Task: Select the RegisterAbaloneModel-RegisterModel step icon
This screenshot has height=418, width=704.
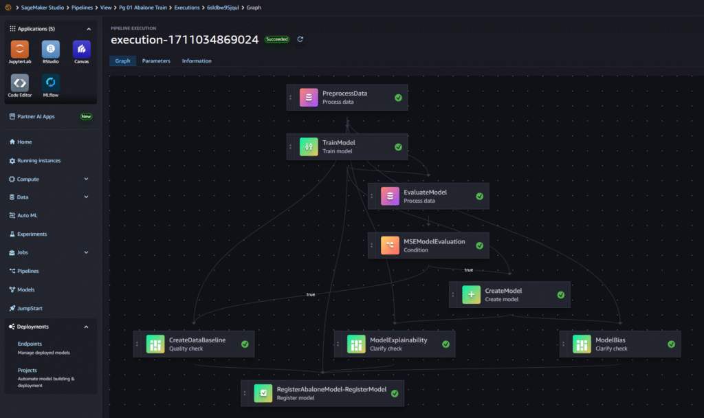Action: point(263,393)
